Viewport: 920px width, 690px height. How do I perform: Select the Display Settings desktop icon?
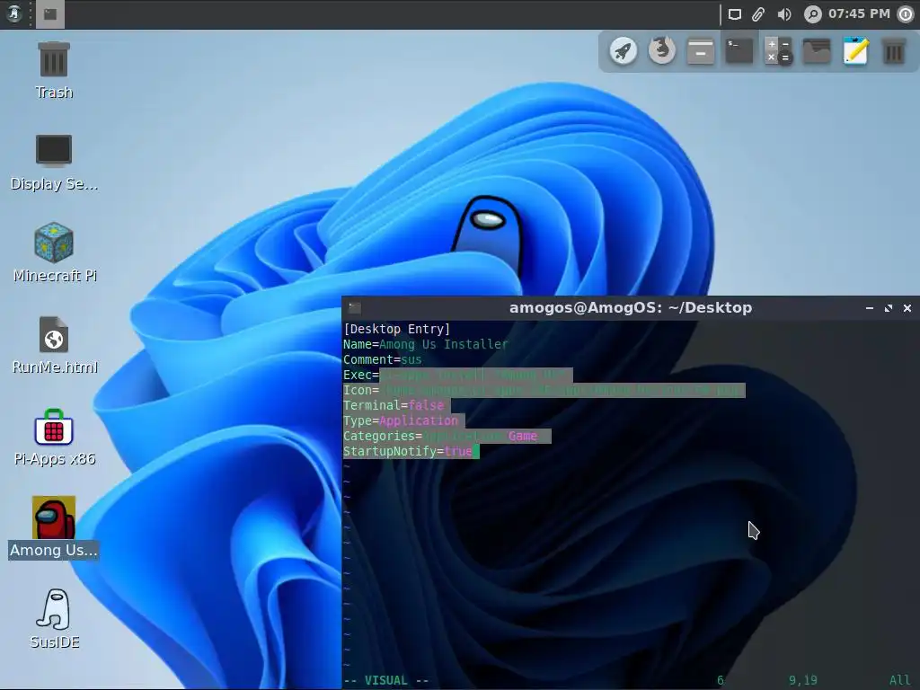coord(54,163)
